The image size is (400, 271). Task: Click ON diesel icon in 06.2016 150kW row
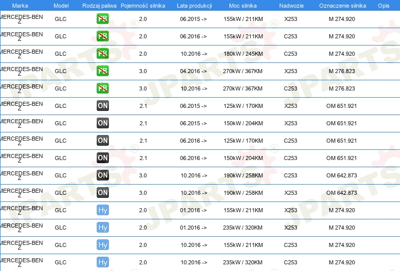(102, 158)
